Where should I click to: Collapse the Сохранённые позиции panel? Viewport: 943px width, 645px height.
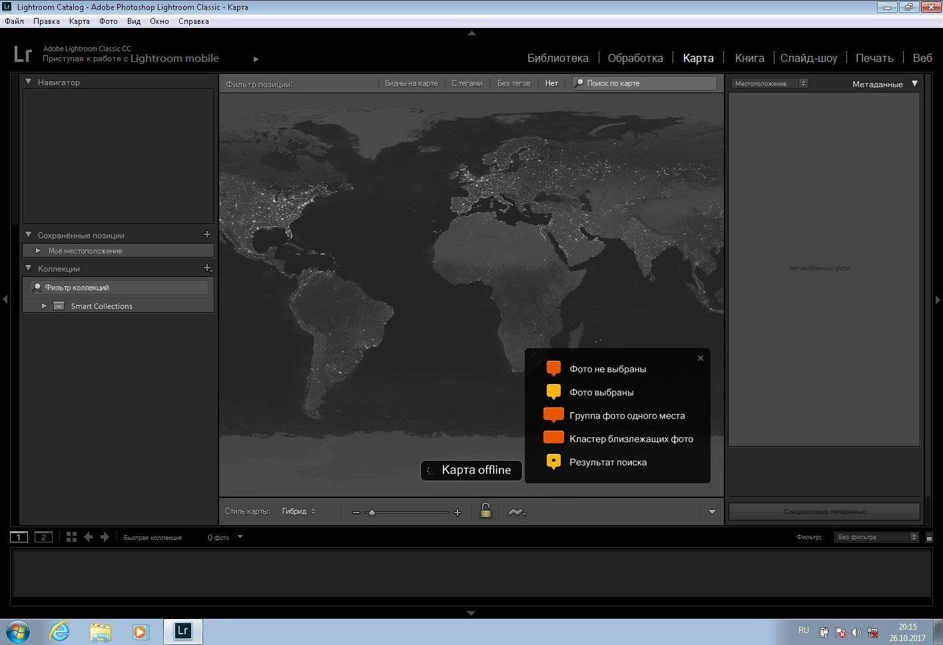(28, 235)
